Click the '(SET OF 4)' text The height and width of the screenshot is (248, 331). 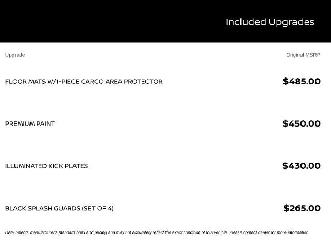pyautogui.click(x=98, y=208)
